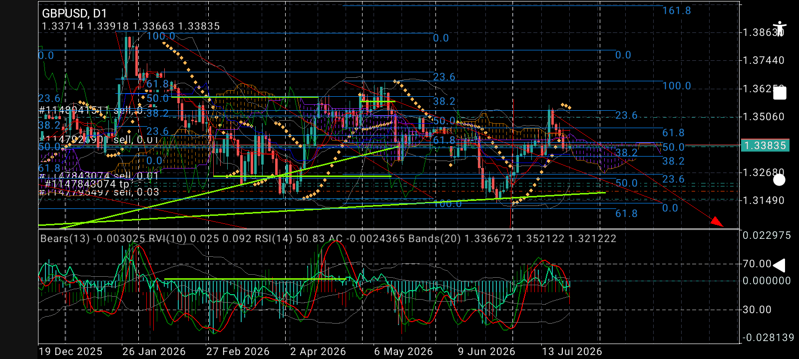
Task: Tap the 30.00 RSI level label
Action: tap(757, 310)
